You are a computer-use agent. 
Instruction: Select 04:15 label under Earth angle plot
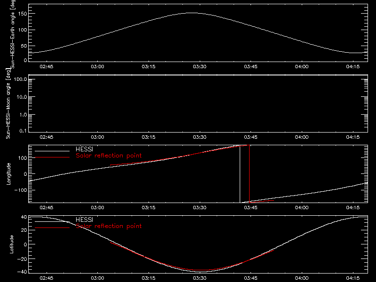point(353,67)
